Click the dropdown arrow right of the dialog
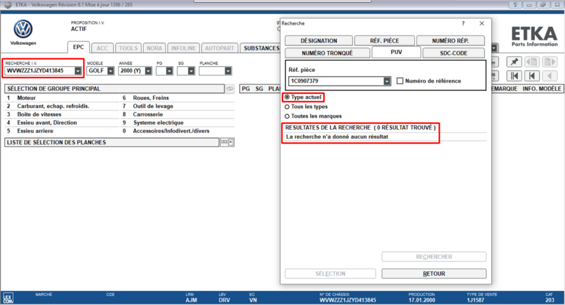The height and width of the screenshot is (305, 565). pos(494,48)
